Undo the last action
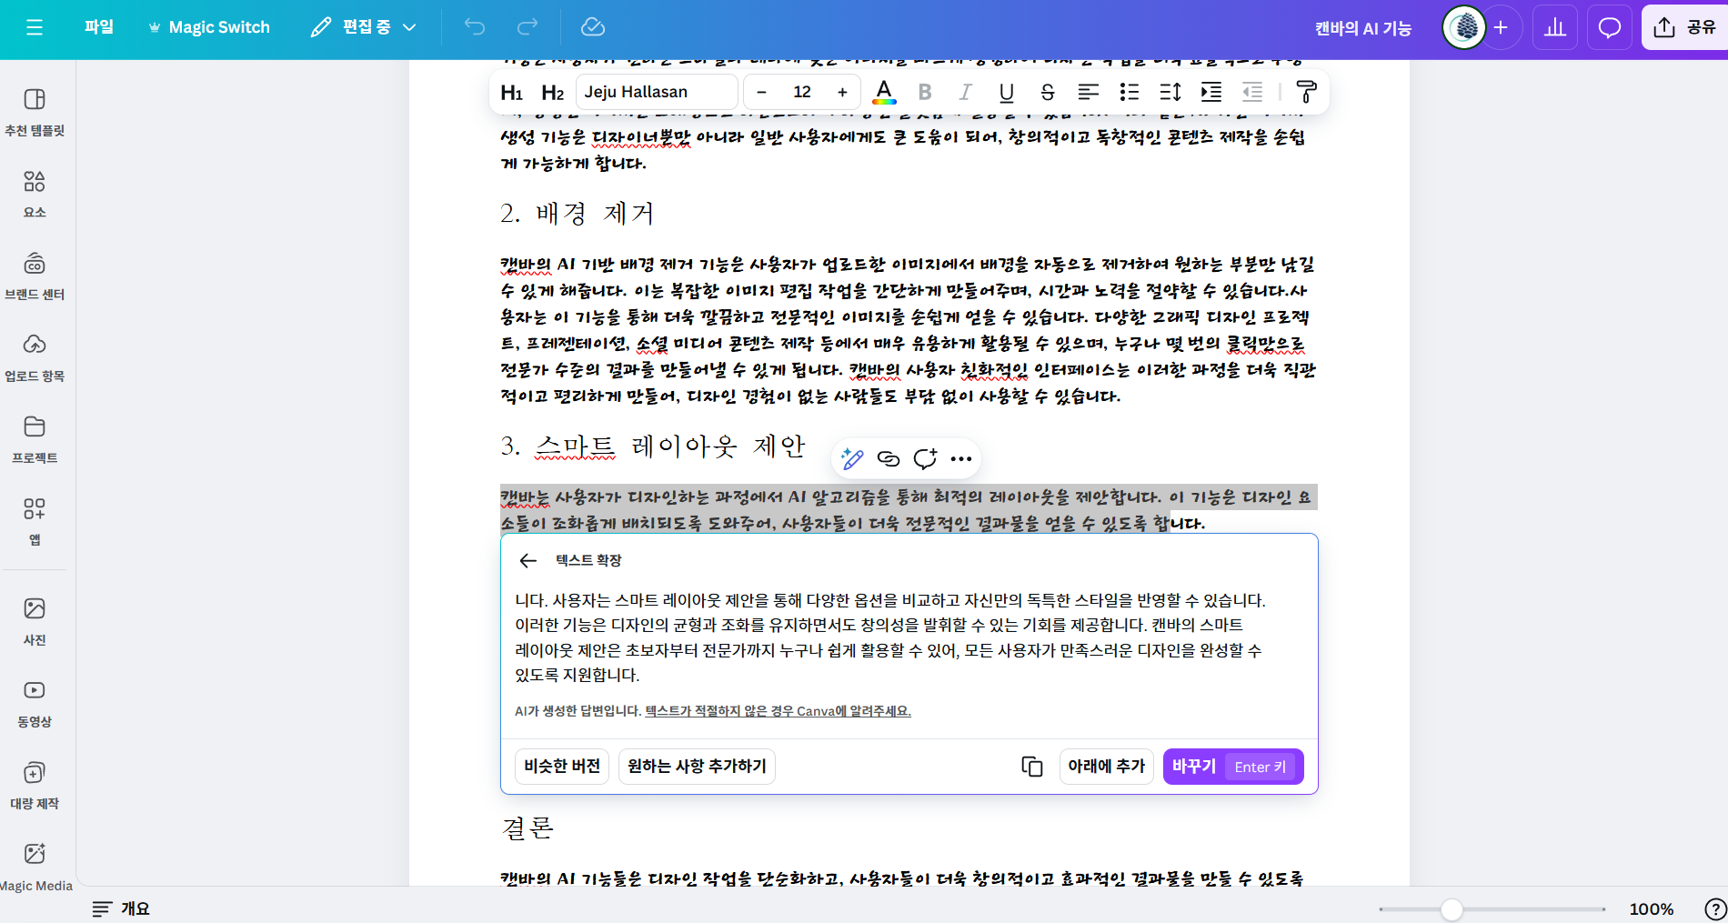Viewport: 1728px width, 923px height. pos(475,27)
